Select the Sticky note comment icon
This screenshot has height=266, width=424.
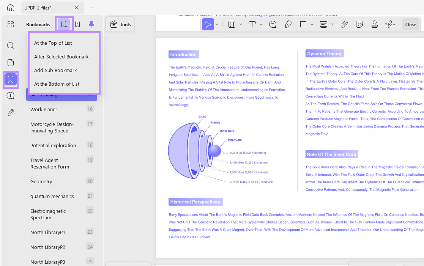pyautogui.click(x=273, y=25)
